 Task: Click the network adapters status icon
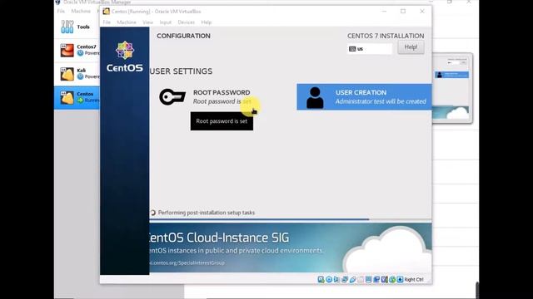point(345,279)
